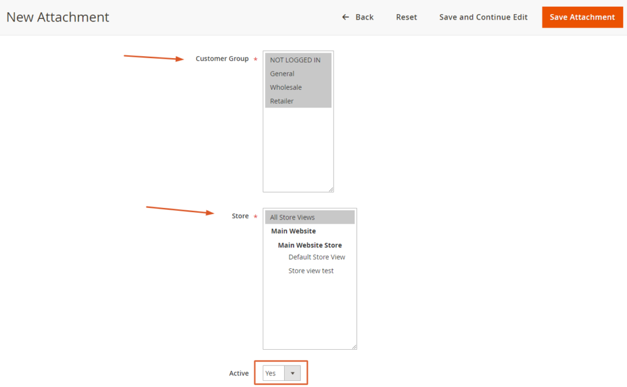
Task: Click Main Website Store group entry
Action: point(310,245)
